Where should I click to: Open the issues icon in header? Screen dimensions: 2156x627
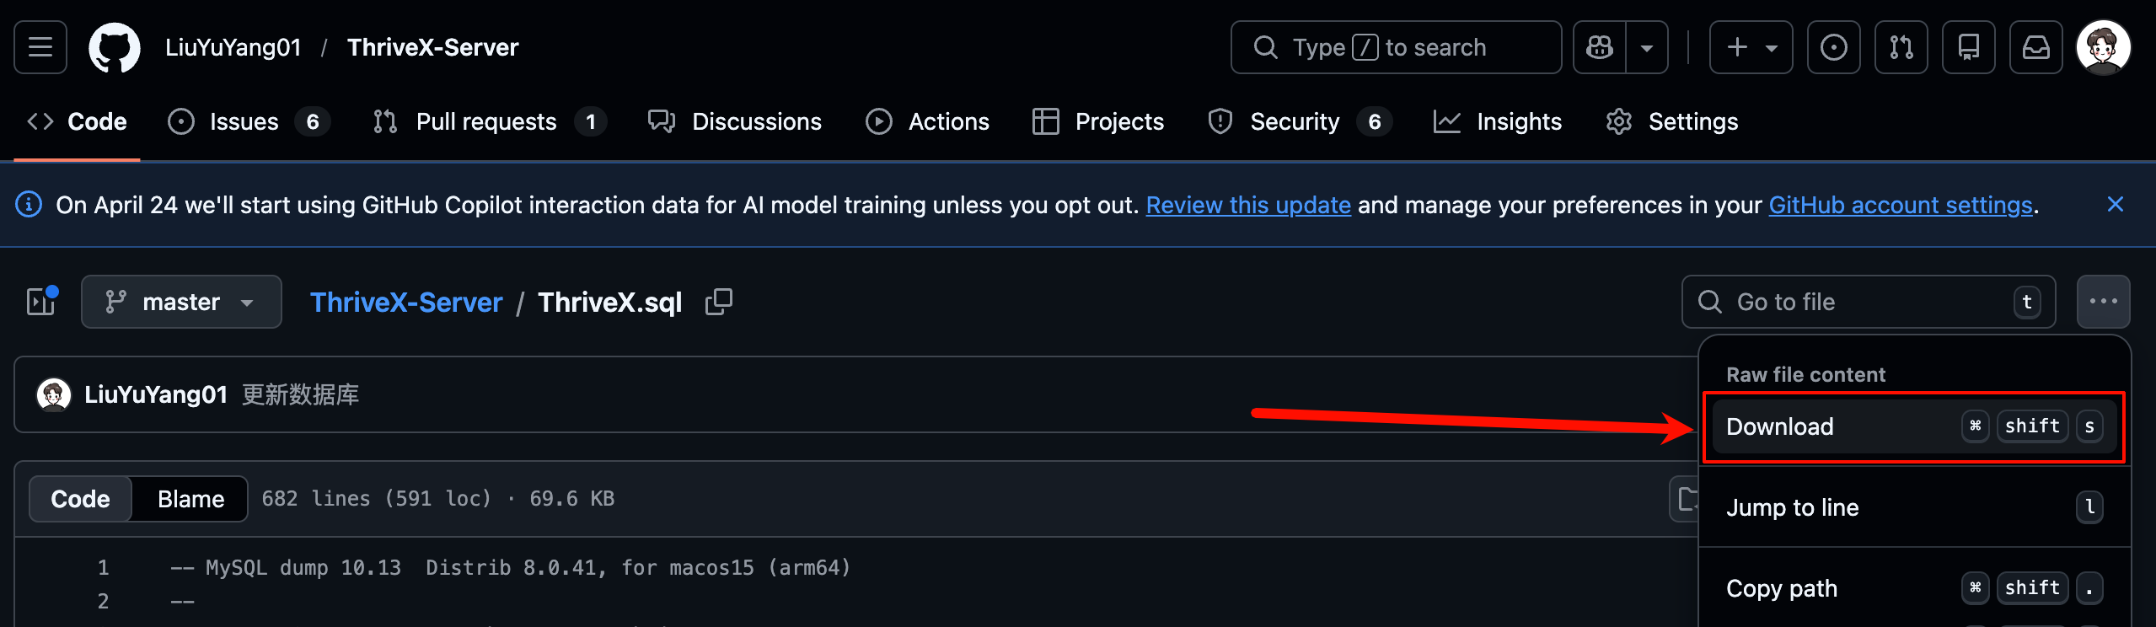[x=1833, y=48]
